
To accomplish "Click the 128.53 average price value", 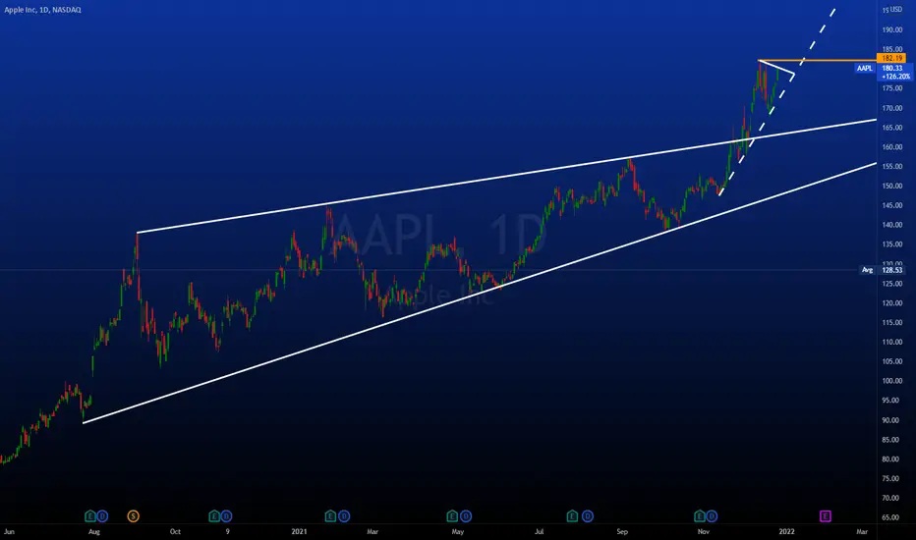I will click(892, 270).
